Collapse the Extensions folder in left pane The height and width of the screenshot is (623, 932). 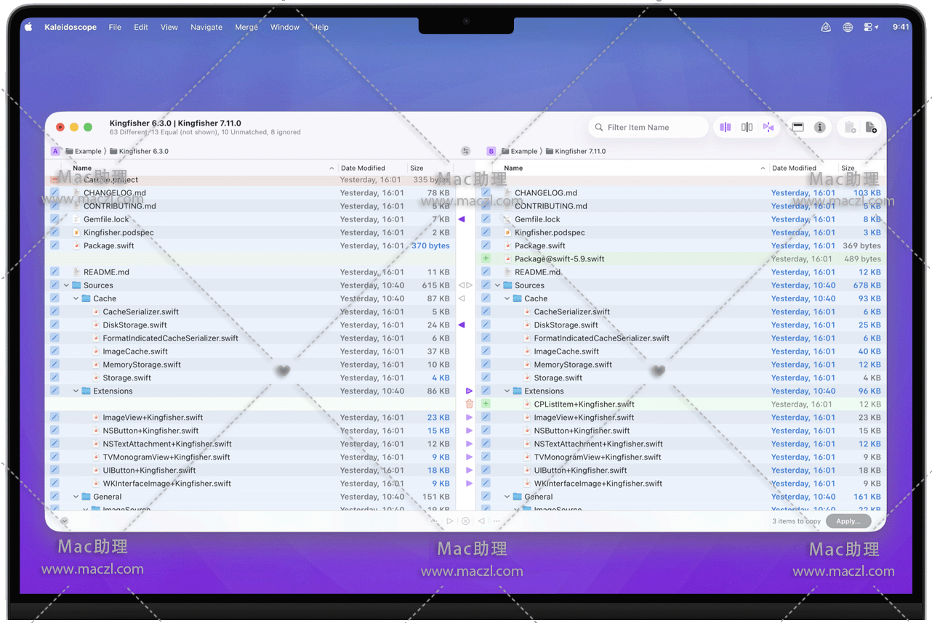tap(76, 391)
